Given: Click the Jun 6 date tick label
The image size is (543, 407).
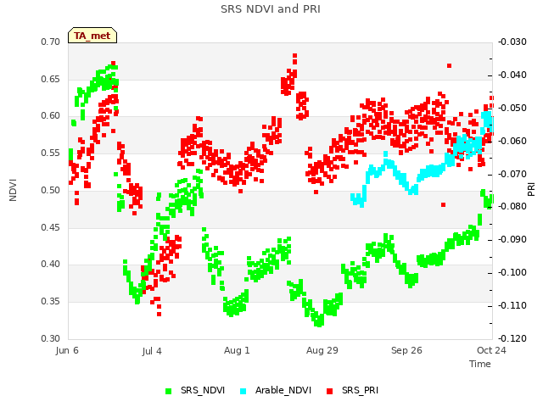Looking at the screenshot, I should coord(67,350).
